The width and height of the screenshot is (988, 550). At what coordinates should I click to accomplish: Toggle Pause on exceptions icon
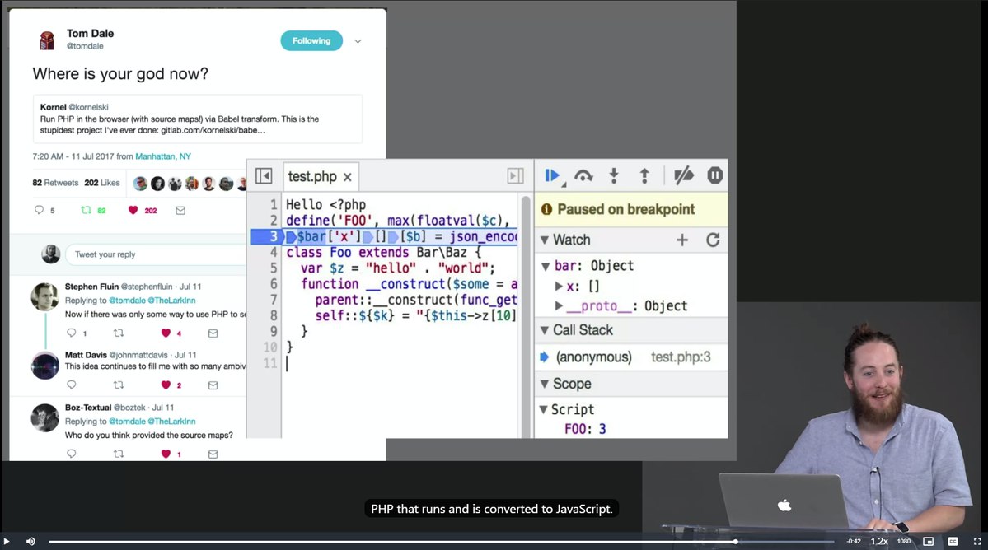coord(714,175)
